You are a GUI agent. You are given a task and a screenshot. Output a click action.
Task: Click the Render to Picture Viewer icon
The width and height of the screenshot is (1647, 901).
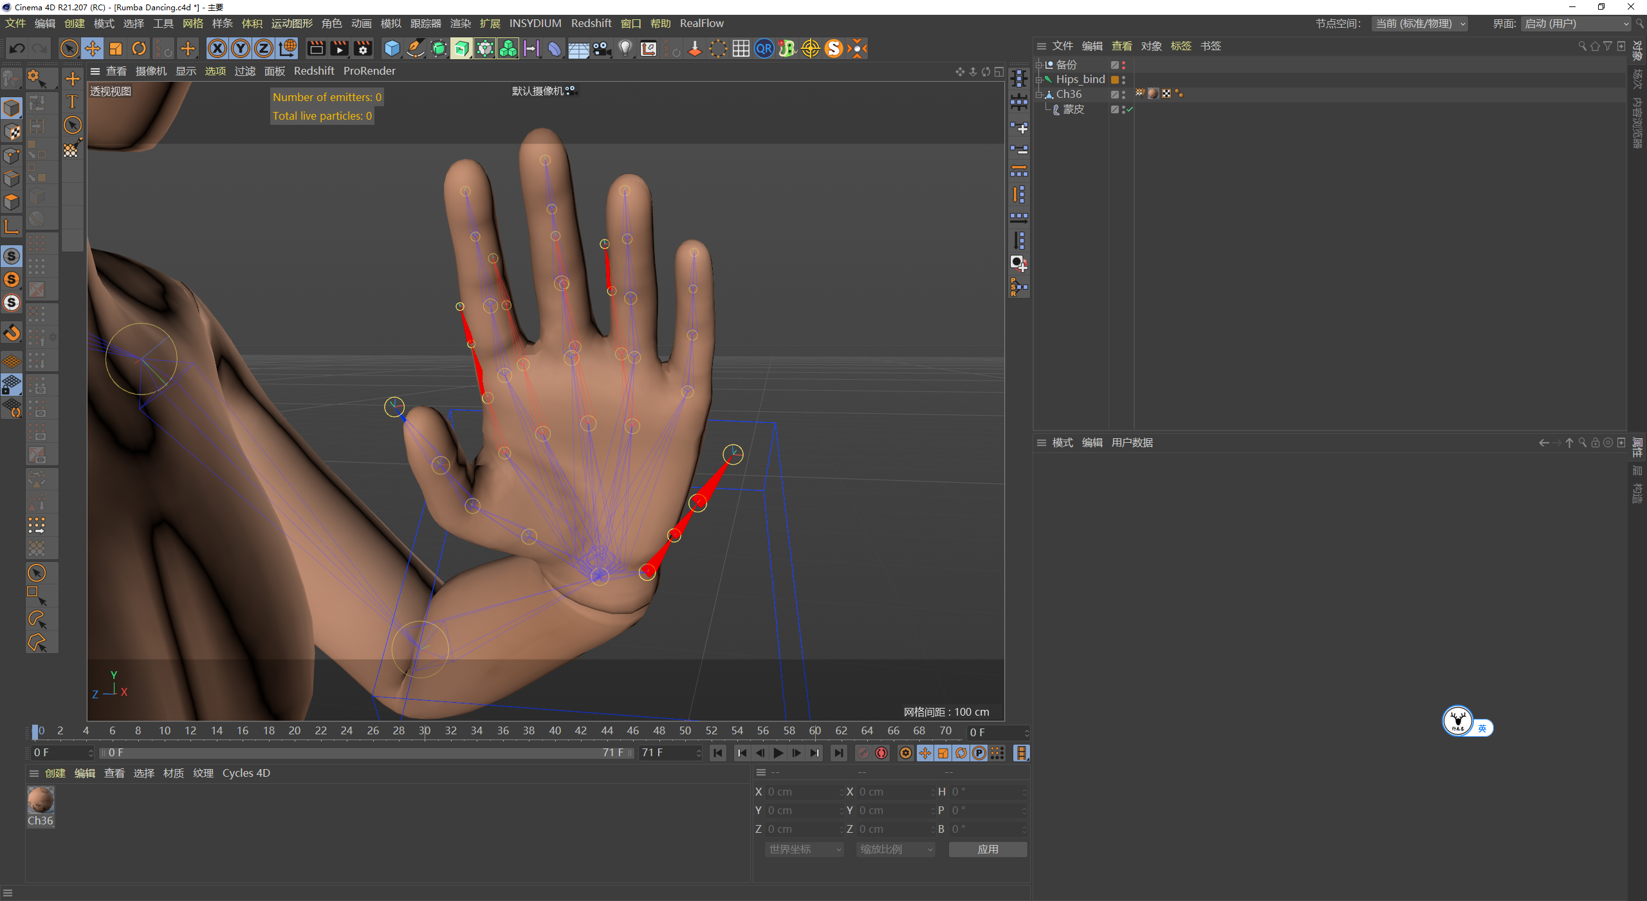(339, 48)
